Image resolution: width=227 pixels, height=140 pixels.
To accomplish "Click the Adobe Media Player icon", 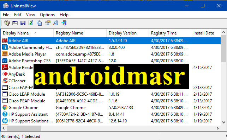I will pyautogui.click(x=5, y=54).
